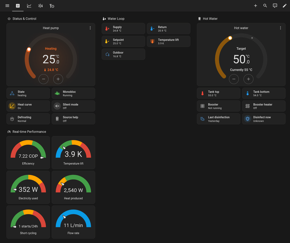The height and width of the screenshot is (243, 290).
Task: Click the Outdoor home thermometer icon
Action: [107, 54]
